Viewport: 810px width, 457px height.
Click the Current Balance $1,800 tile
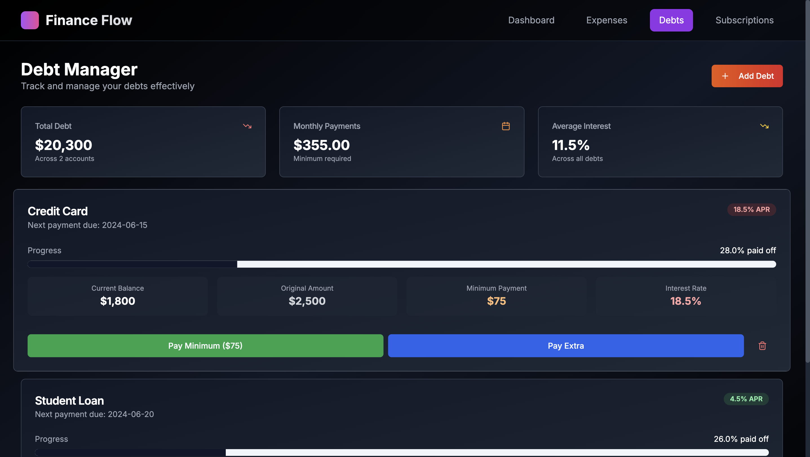(x=118, y=296)
